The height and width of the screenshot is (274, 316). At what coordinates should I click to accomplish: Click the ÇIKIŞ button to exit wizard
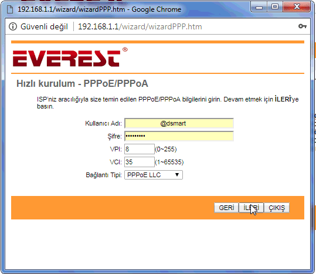pyautogui.click(x=277, y=208)
